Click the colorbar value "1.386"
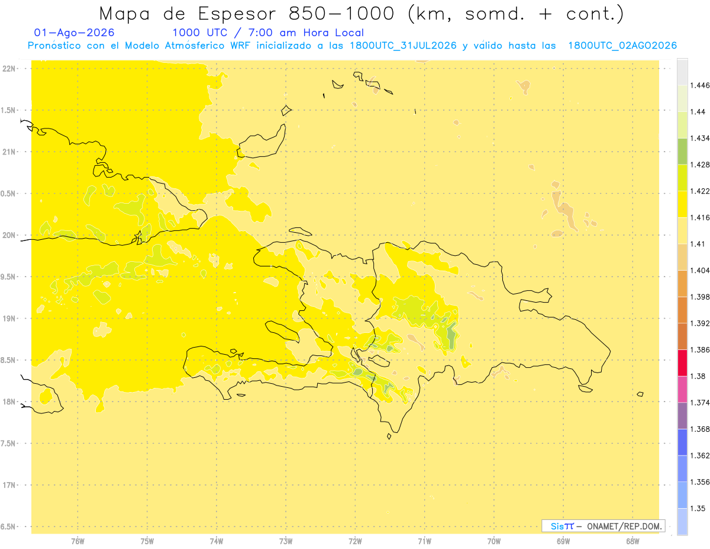 pyautogui.click(x=700, y=350)
